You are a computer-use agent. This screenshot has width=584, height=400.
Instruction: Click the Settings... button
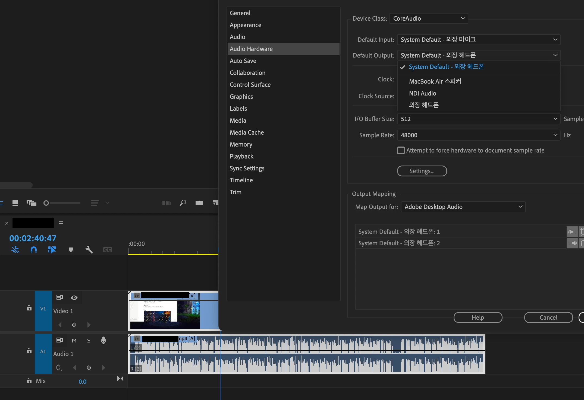click(422, 171)
